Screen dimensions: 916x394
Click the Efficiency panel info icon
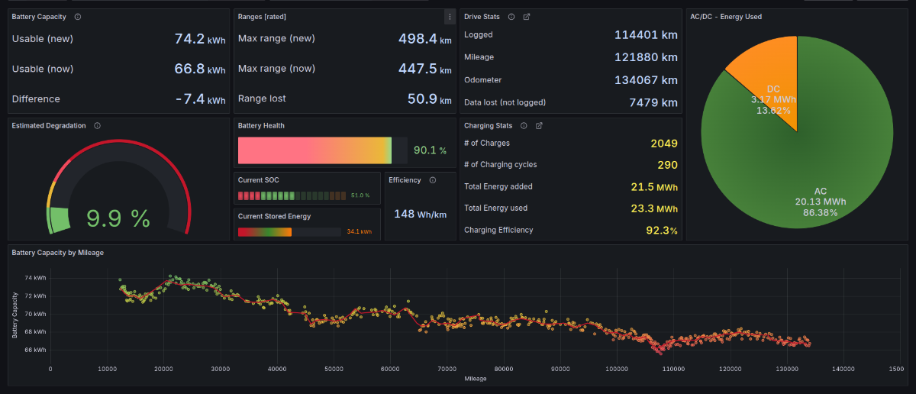point(433,180)
